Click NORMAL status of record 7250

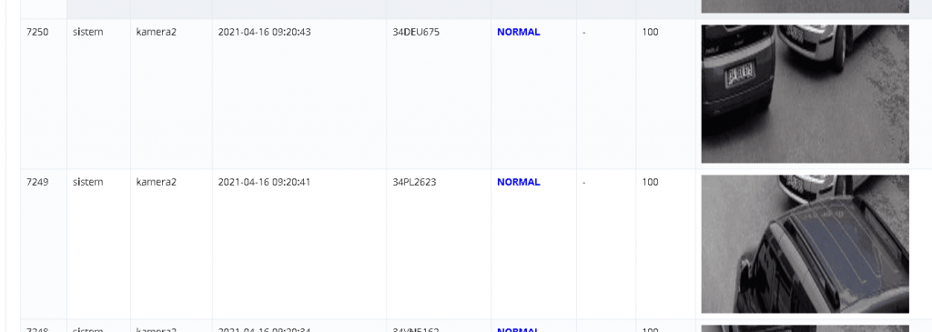point(518,32)
